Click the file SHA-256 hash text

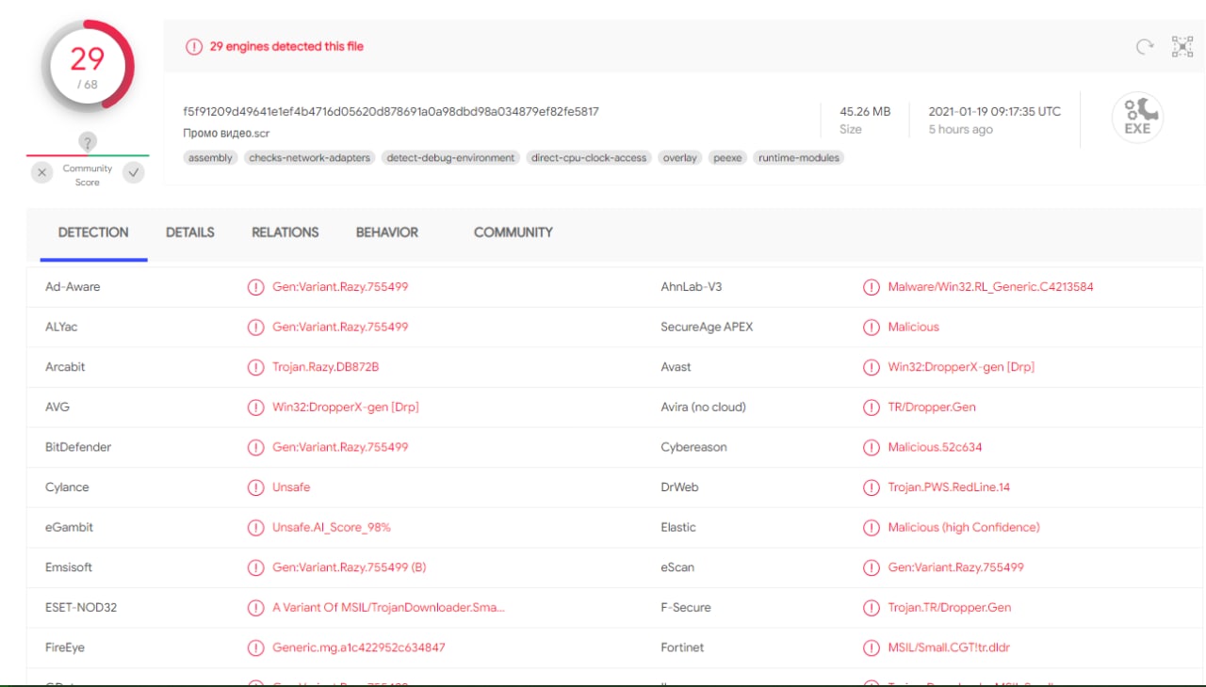(x=391, y=111)
